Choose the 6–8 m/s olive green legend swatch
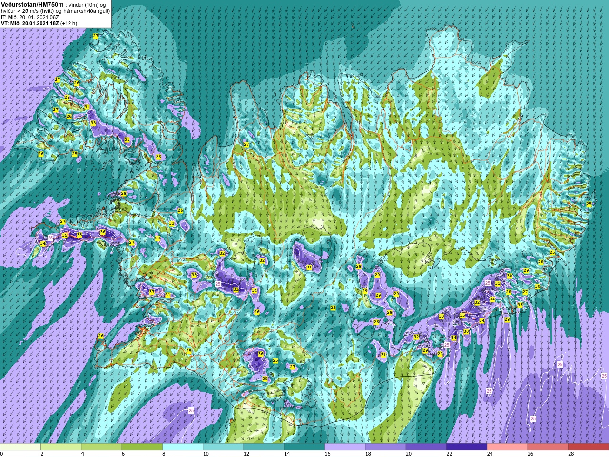The width and height of the screenshot is (609, 457). coord(142,447)
